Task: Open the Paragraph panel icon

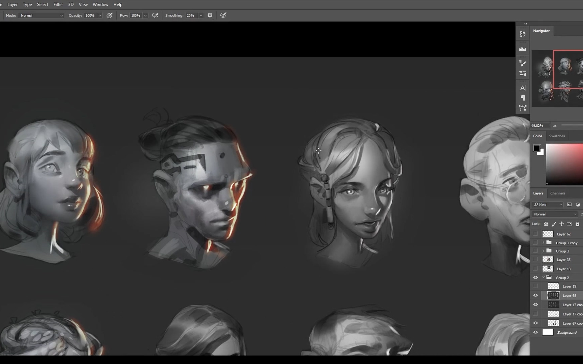Action: point(523,98)
